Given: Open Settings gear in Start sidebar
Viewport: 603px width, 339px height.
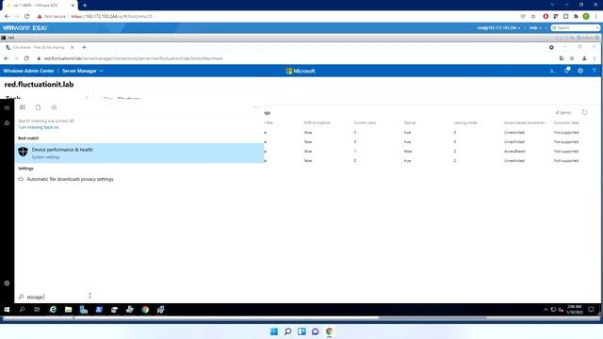Looking at the screenshot, I should click(x=7, y=282).
